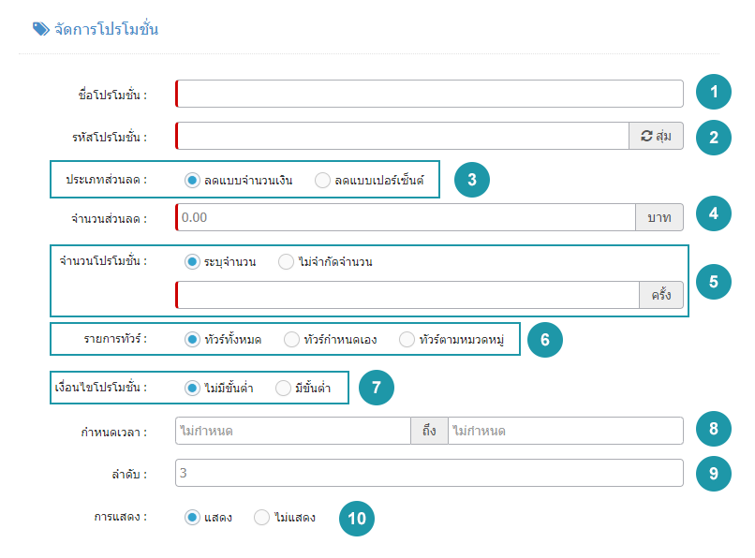
Task: Click the รหัสโปรโมชั่น code input field
Action: [x=402, y=136]
